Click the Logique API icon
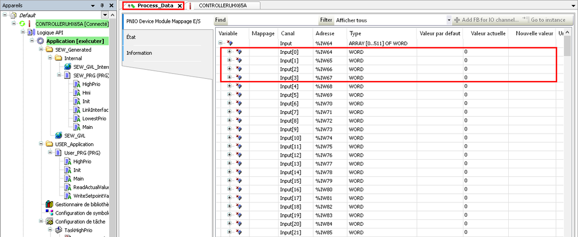Viewport: 578px width, 237px height. pyautogui.click(x=31, y=32)
